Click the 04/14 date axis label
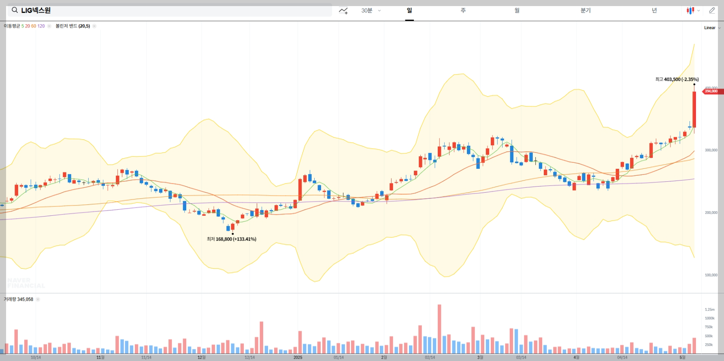 coord(622,357)
